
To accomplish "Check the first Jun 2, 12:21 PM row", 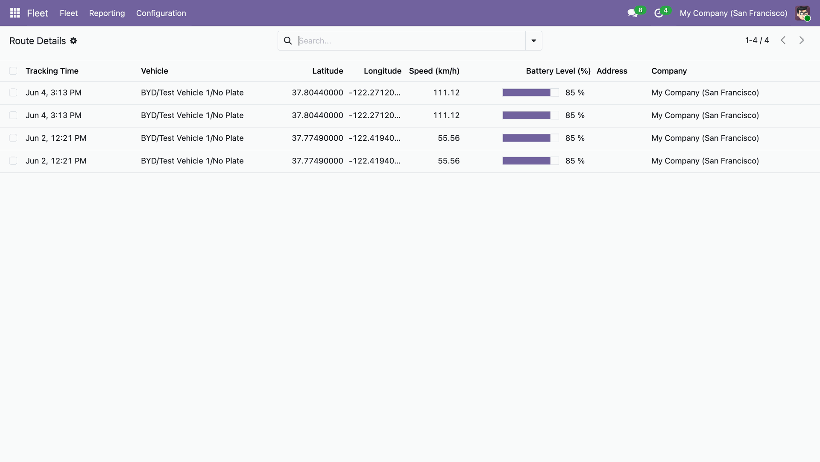I will click(x=13, y=138).
